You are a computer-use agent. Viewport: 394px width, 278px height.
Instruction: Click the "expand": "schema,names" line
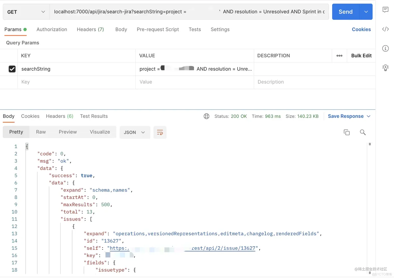(x=97, y=190)
